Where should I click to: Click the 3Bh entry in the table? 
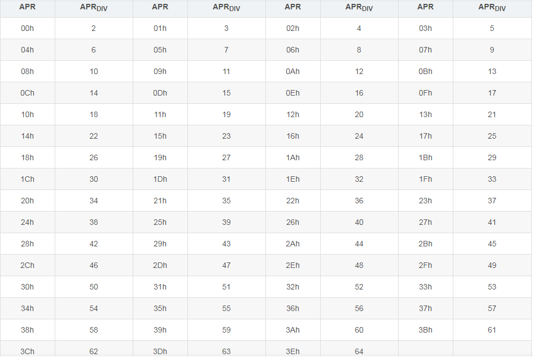point(425,330)
